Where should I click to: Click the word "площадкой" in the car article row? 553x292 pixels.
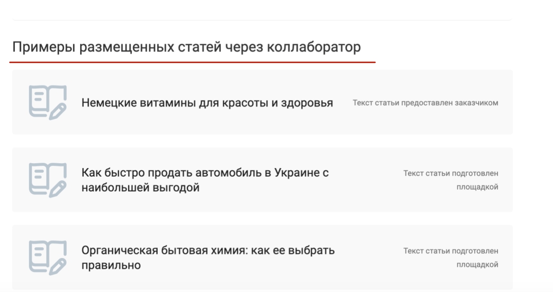pyautogui.click(x=477, y=187)
